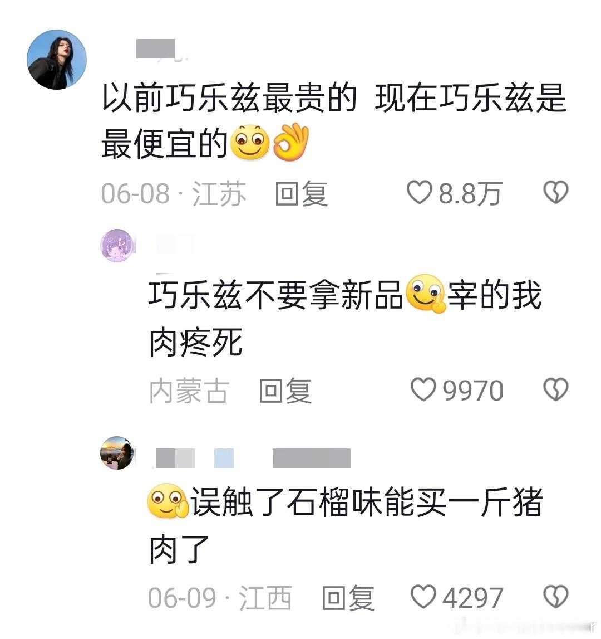Like the comment with 9970 likes
The image size is (601, 639).
[x=423, y=389]
